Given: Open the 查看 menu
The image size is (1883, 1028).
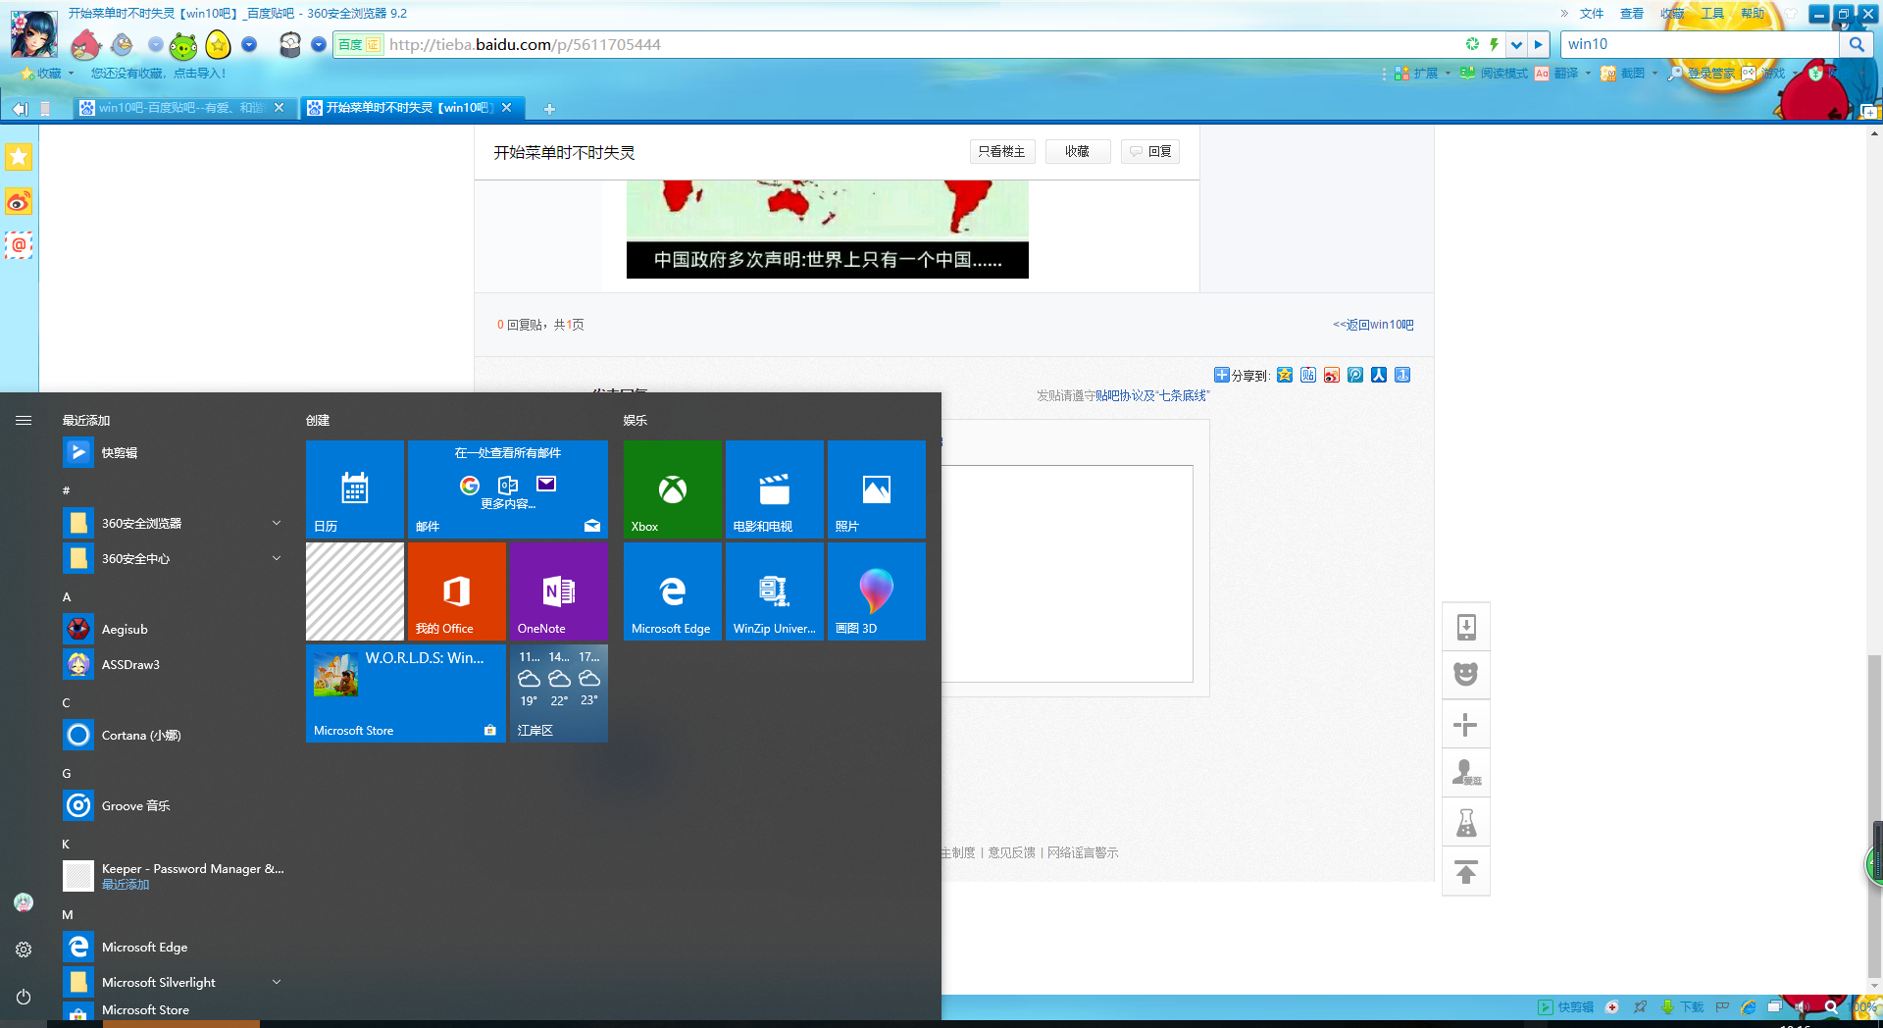Looking at the screenshot, I should (x=1632, y=14).
